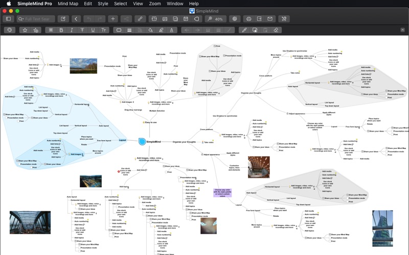Image resolution: width=409 pixels, height=255 pixels.
Task: Open the Window menu
Action: tap(175, 4)
